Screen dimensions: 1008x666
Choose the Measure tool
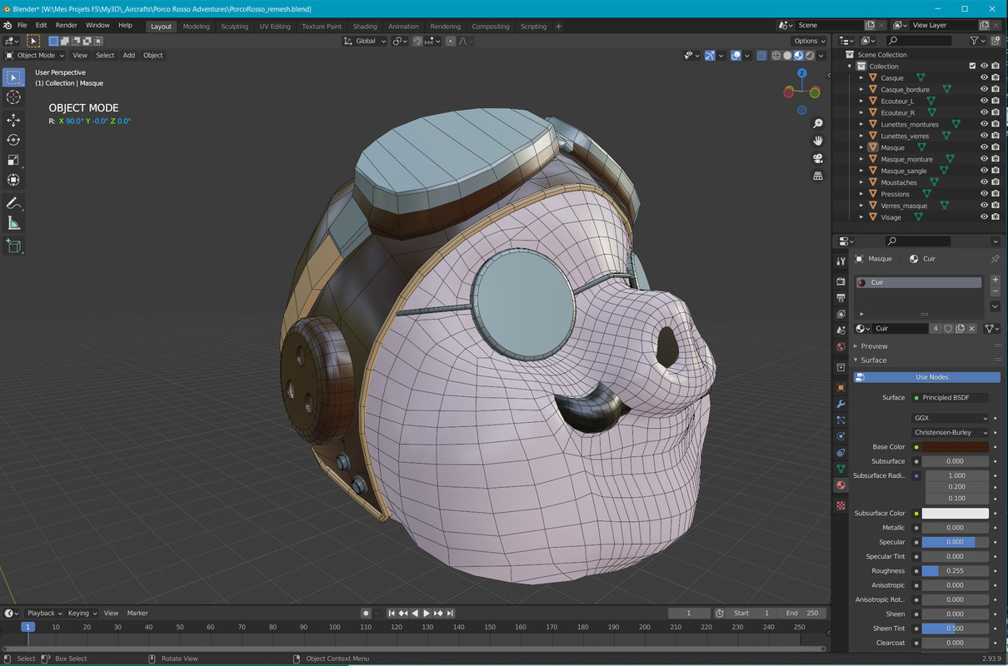13,223
